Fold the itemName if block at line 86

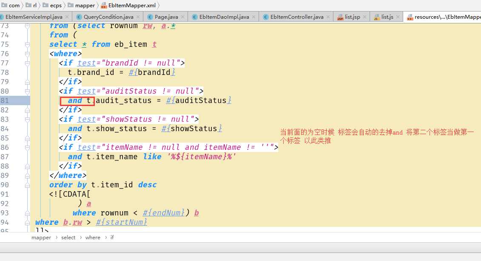[x=27, y=147]
